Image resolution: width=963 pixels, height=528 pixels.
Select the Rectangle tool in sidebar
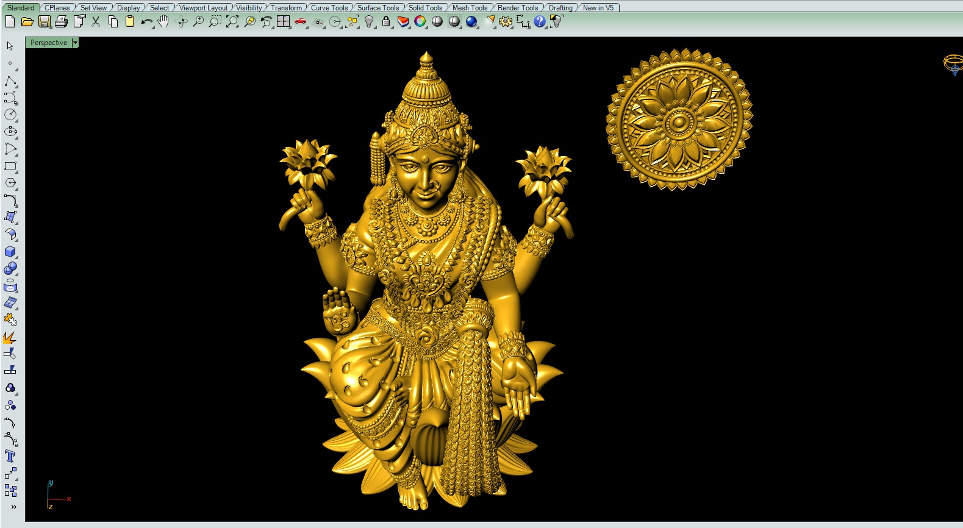(10, 166)
